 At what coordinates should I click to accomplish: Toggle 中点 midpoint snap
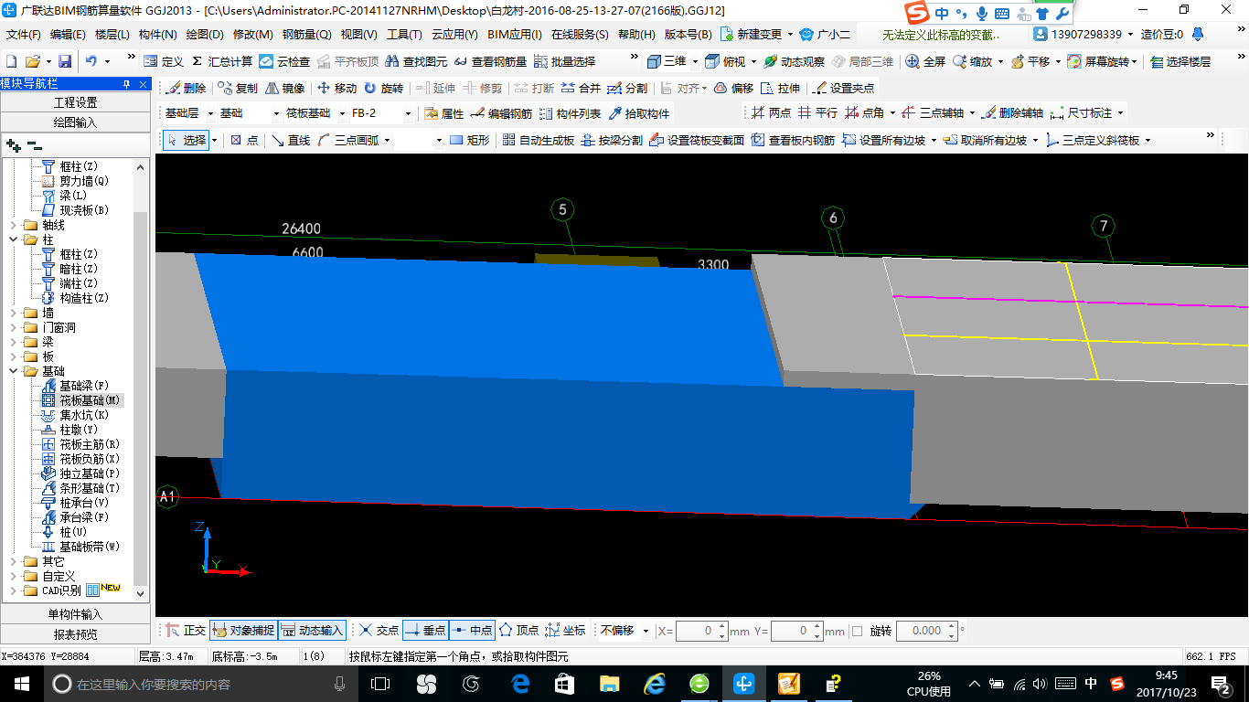pyautogui.click(x=472, y=631)
